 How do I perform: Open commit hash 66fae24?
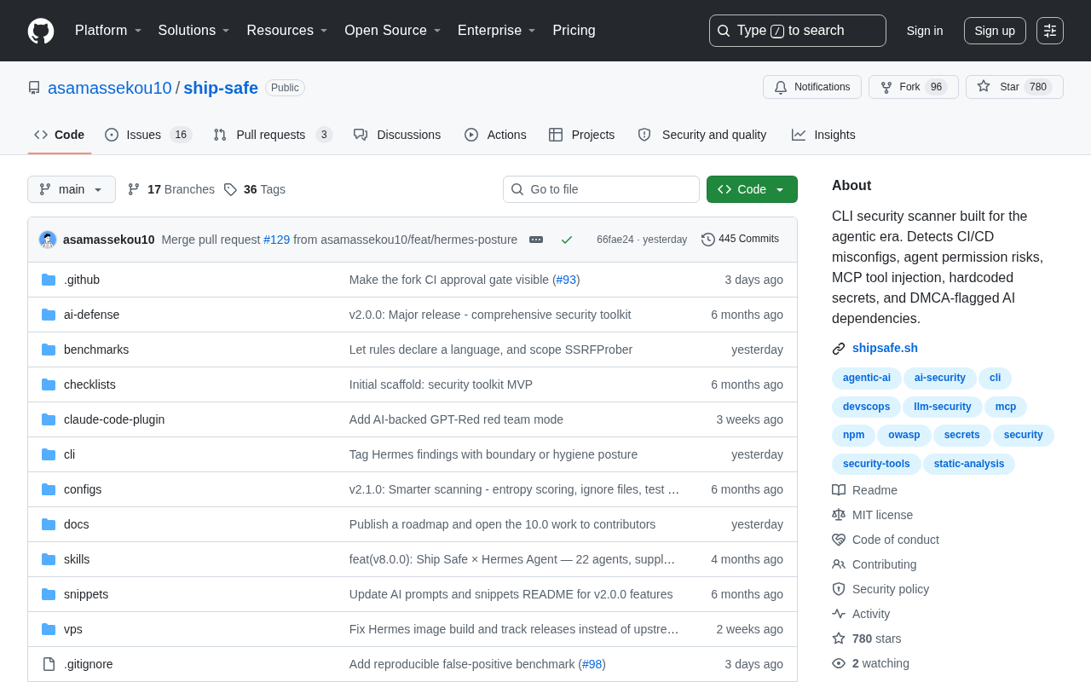pos(615,240)
